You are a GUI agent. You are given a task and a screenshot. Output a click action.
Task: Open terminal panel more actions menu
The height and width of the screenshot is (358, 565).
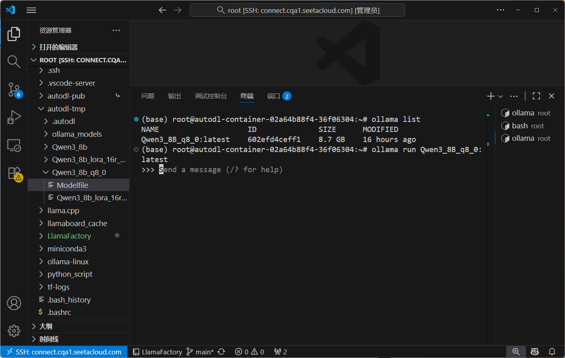pyautogui.click(x=514, y=96)
